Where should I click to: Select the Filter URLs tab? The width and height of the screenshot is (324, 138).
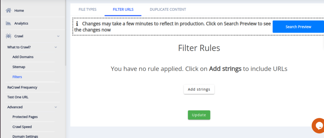click(123, 9)
